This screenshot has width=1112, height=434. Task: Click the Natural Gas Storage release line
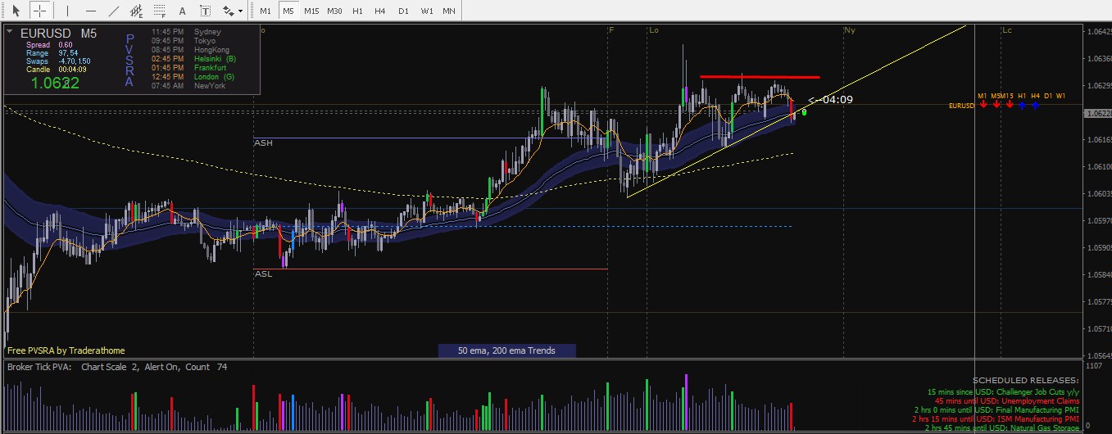tap(1002, 428)
